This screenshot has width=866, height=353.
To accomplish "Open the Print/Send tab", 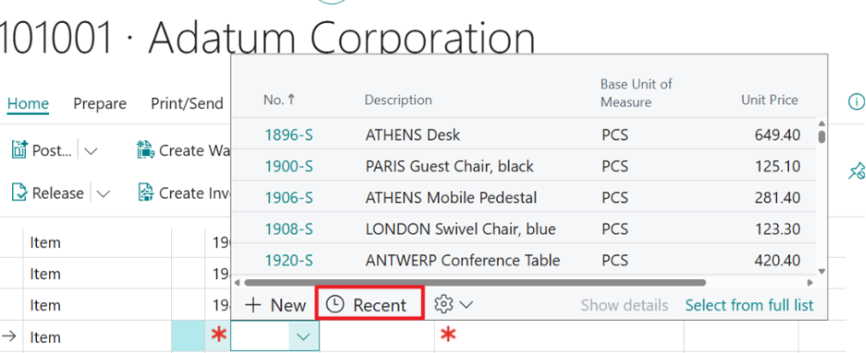I will tap(187, 103).
